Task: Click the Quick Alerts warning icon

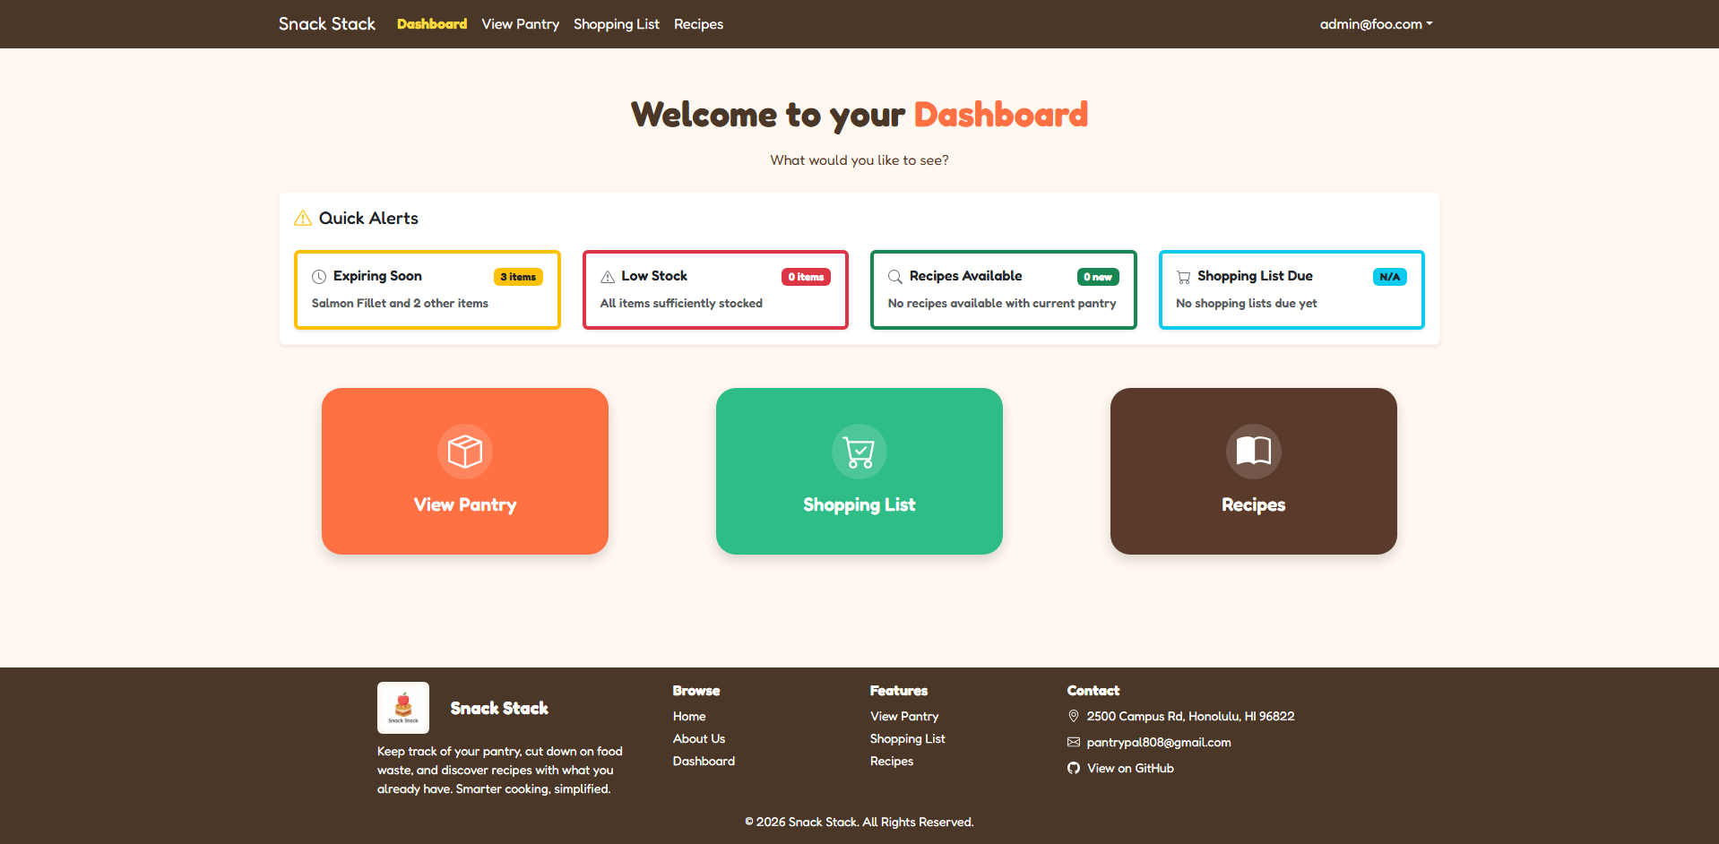Action: tap(303, 218)
